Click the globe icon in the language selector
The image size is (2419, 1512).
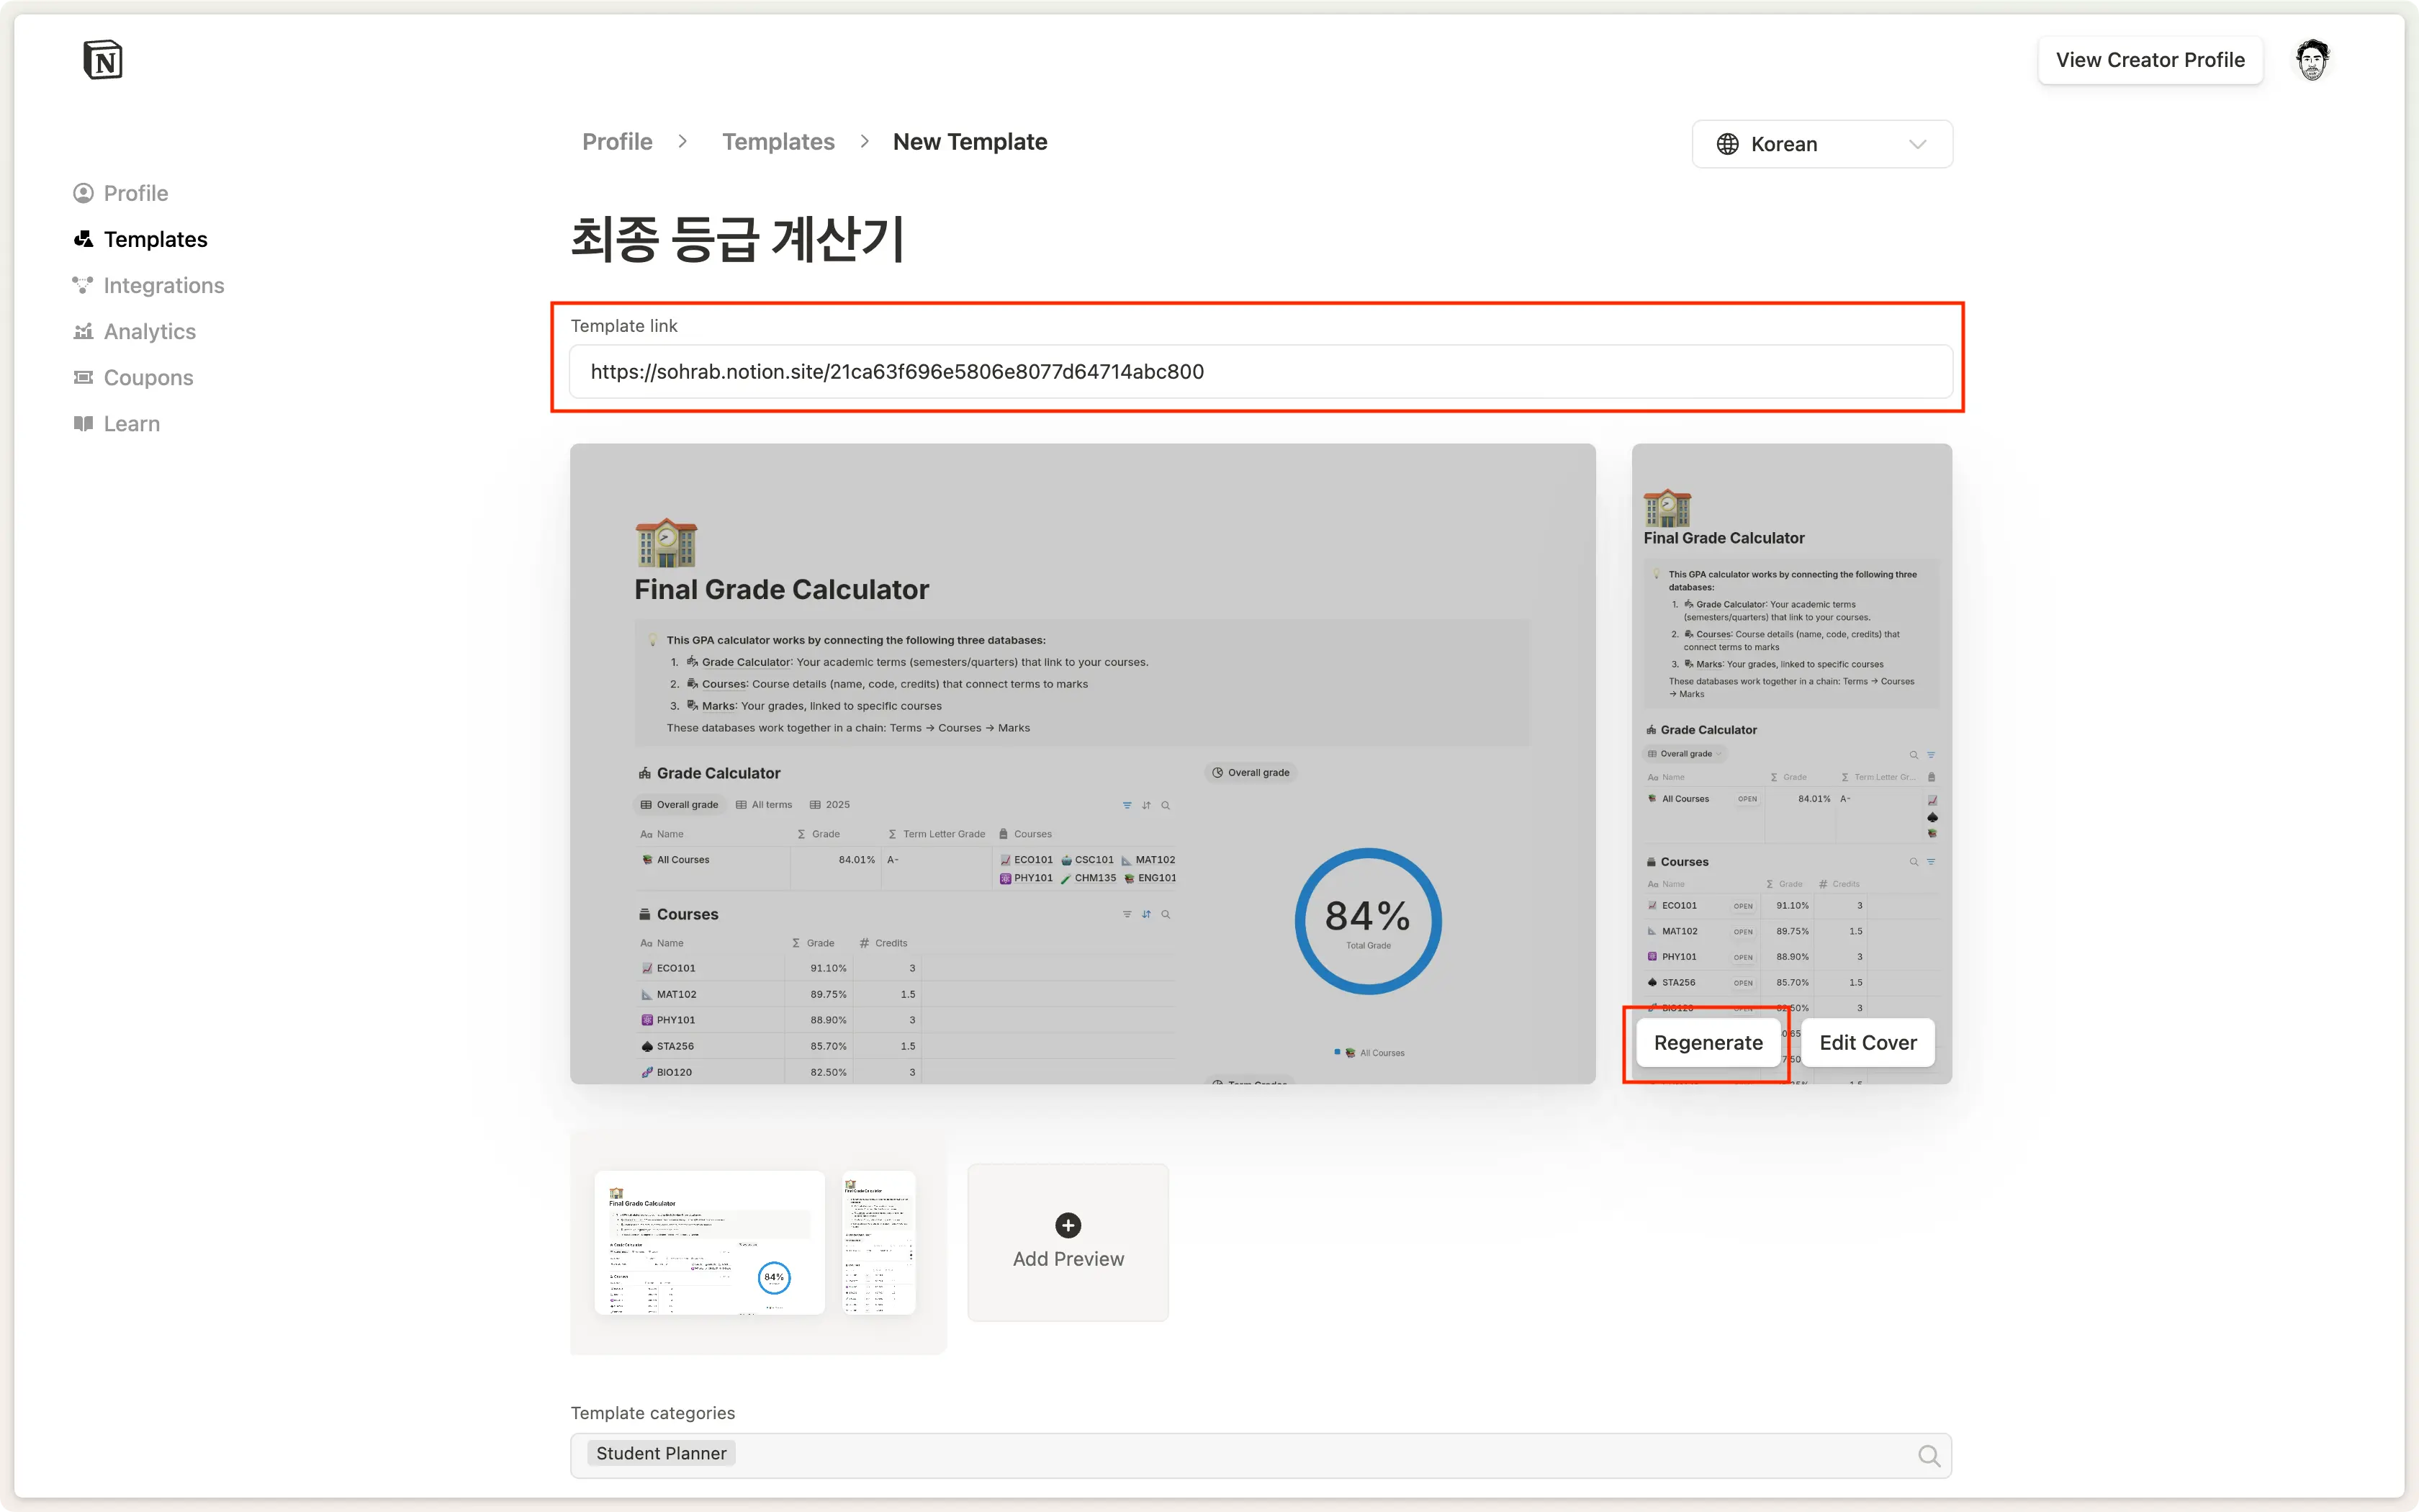[1727, 144]
